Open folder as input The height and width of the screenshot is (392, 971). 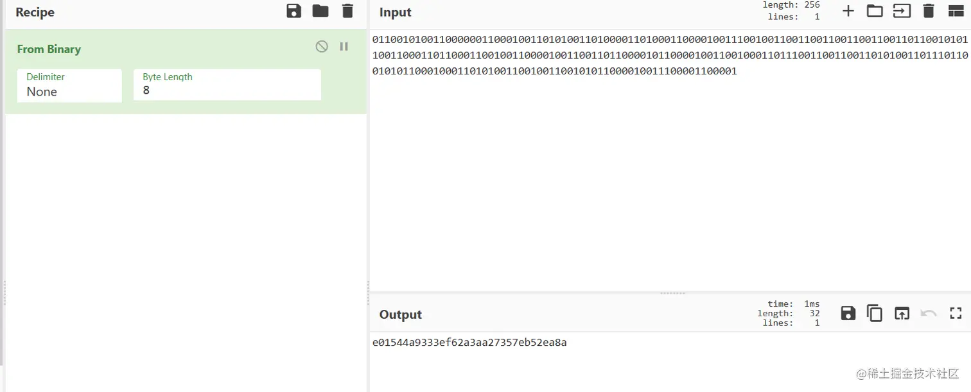pyautogui.click(x=875, y=11)
